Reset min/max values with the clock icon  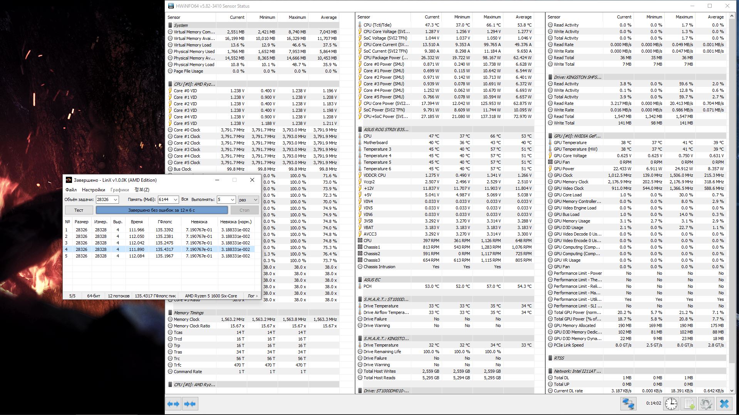pyautogui.click(x=671, y=404)
